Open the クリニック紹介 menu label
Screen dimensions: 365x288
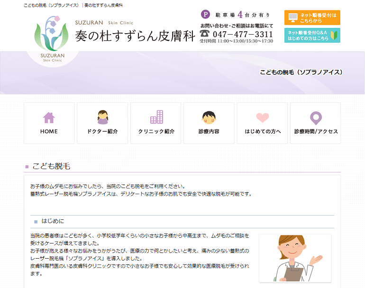coord(156,131)
